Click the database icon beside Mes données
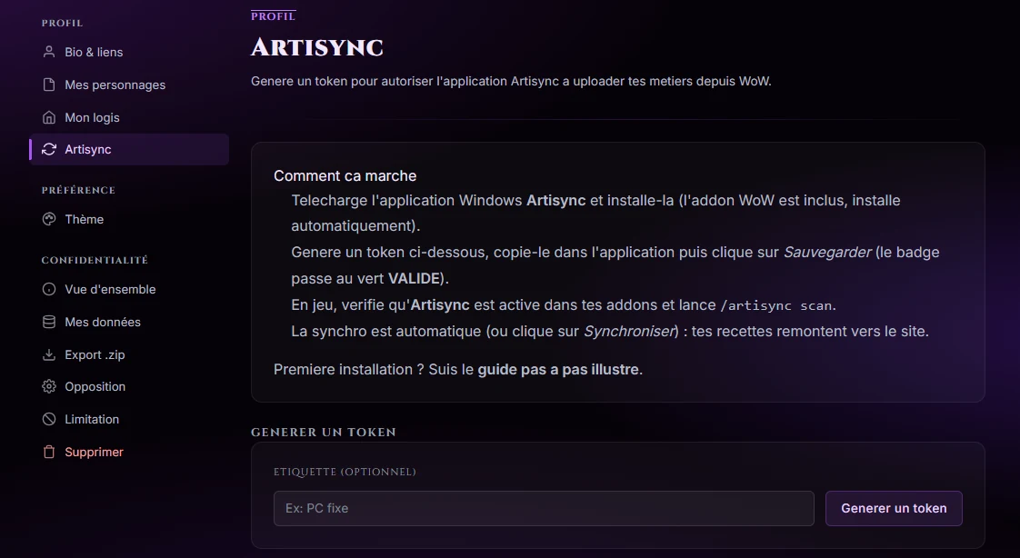 pos(49,322)
